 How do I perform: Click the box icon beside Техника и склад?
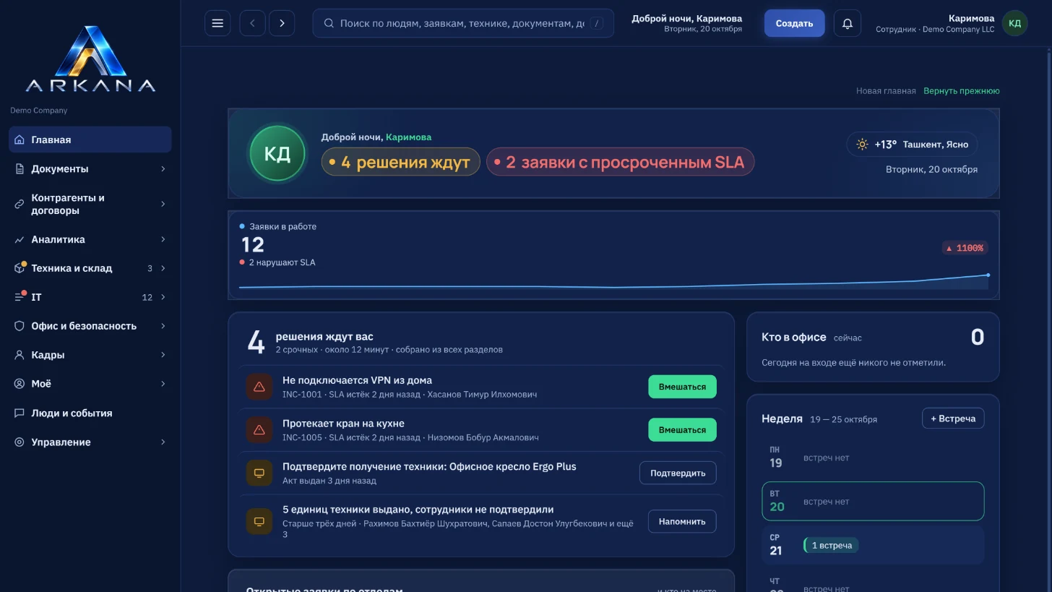(20, 268)
